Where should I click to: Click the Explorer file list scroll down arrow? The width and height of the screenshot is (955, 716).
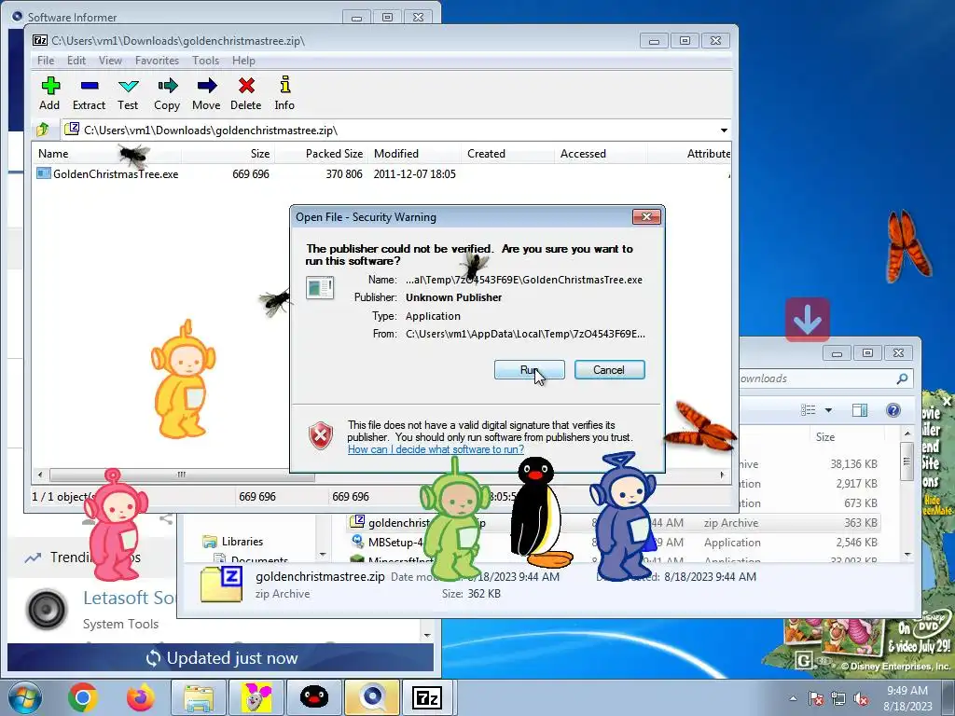tap(907, 555)
